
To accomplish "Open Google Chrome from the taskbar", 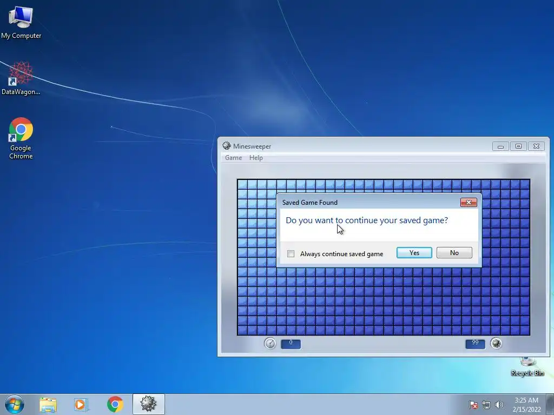I will pyautogui.click(x=115, y=404).
